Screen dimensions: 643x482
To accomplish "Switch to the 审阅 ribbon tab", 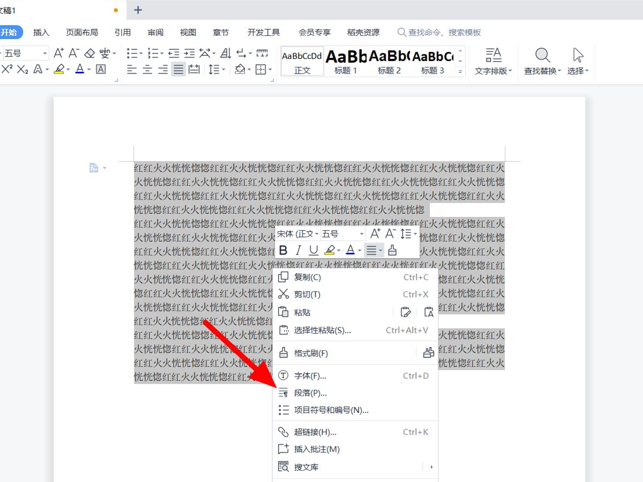I will (x=155, y=32).
